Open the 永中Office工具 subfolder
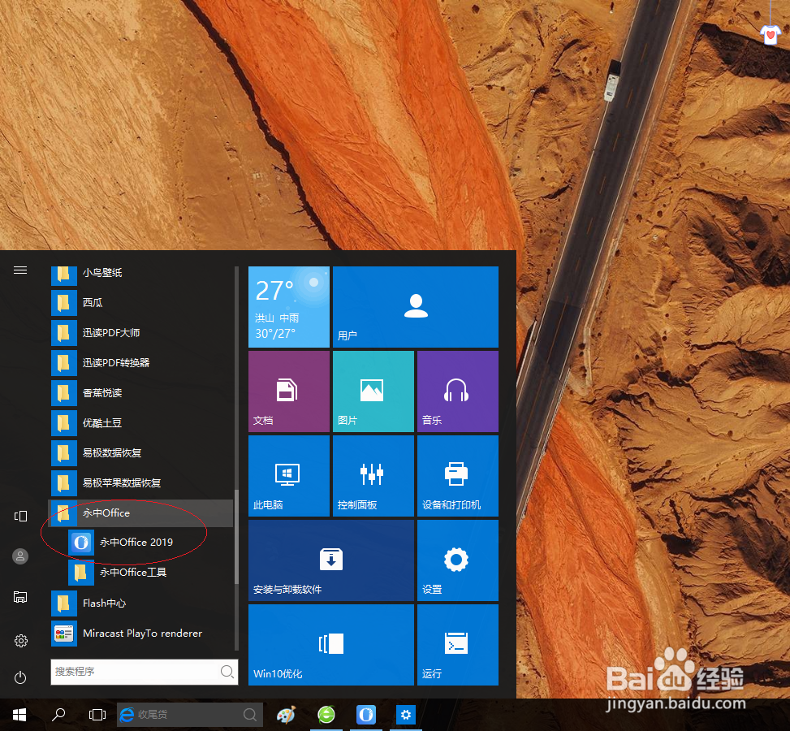Screen dimensions: 790x731 141,572
